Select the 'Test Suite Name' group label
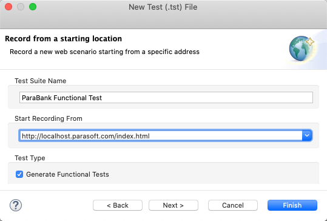The image size is (327, 221). (x=41, y=81)
